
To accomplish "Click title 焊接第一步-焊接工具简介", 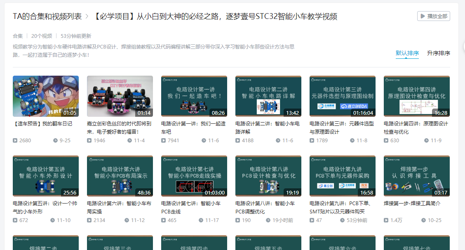I will pos(412,204).
